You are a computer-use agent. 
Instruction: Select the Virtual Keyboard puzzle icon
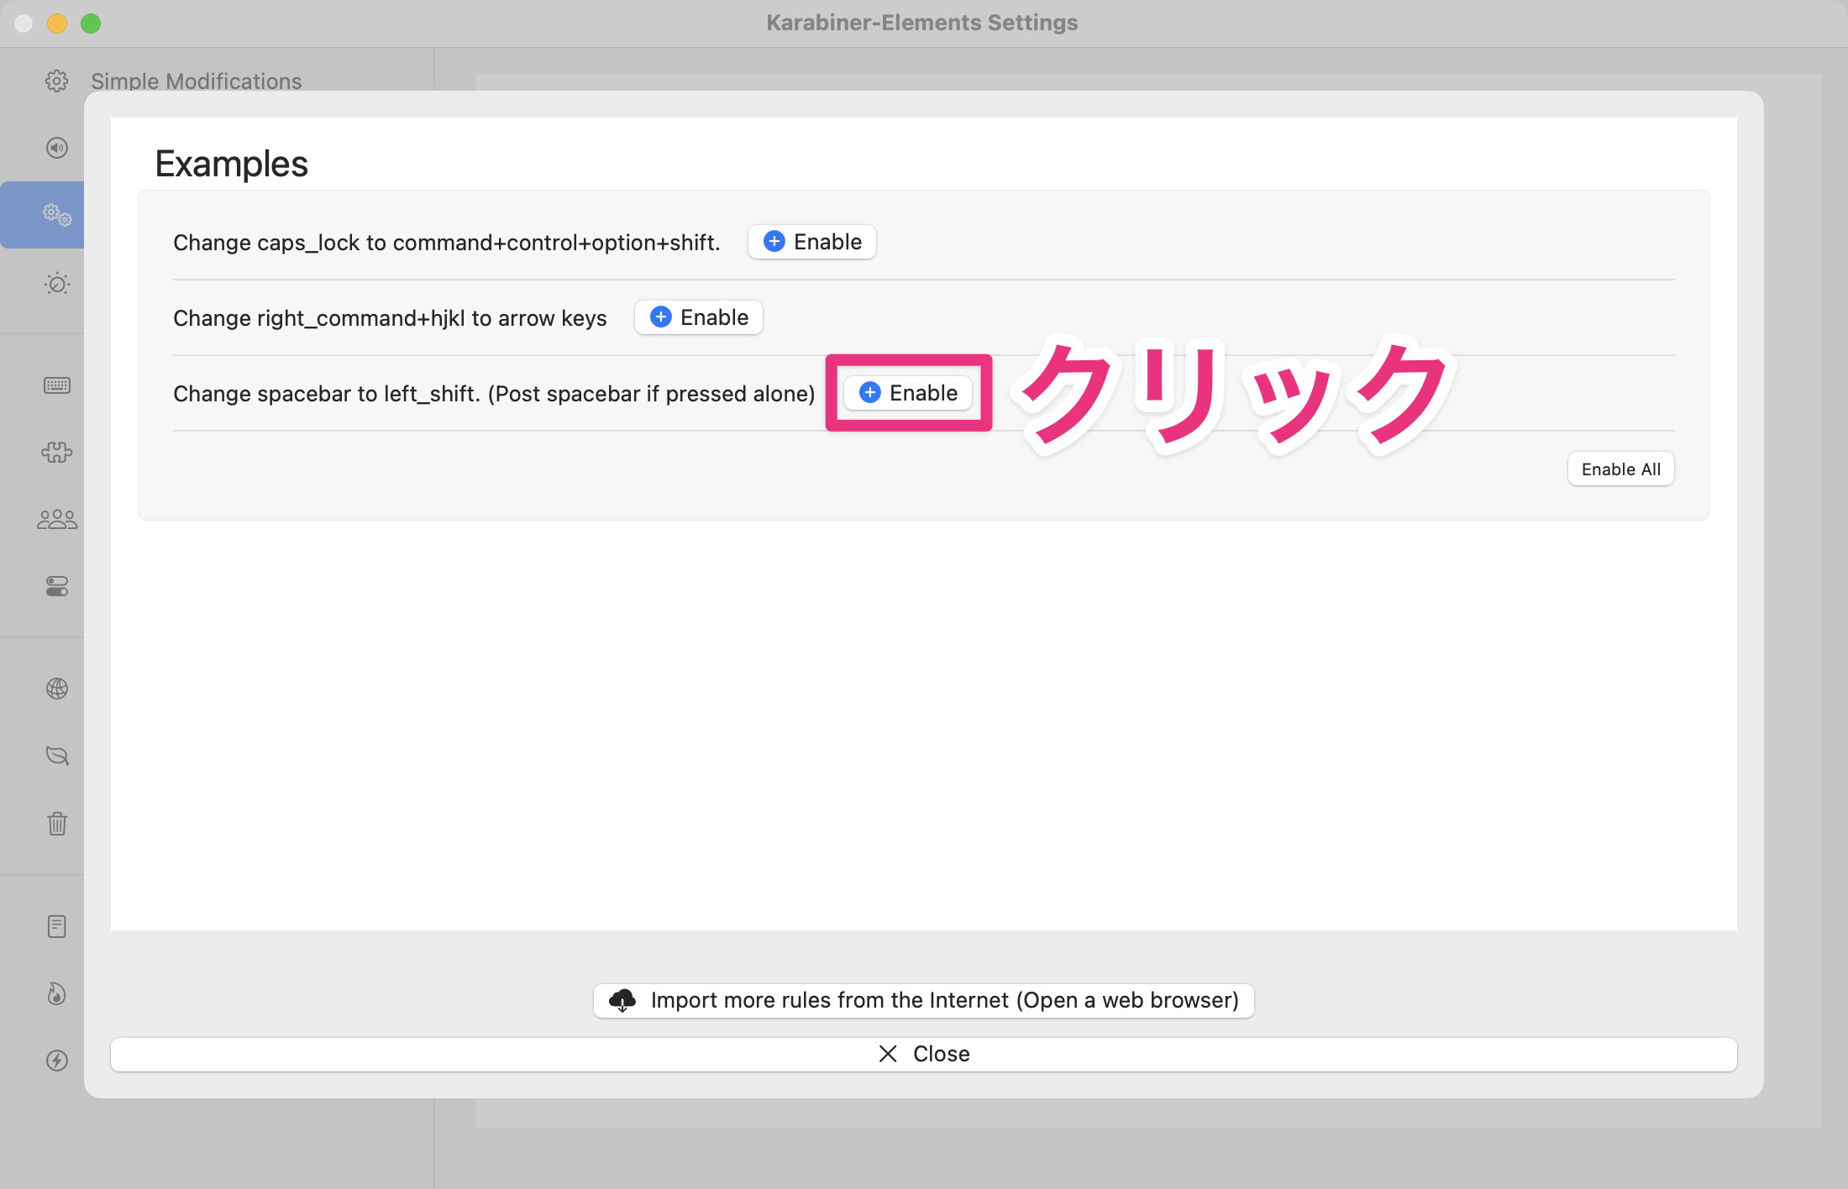coord(56,452)
